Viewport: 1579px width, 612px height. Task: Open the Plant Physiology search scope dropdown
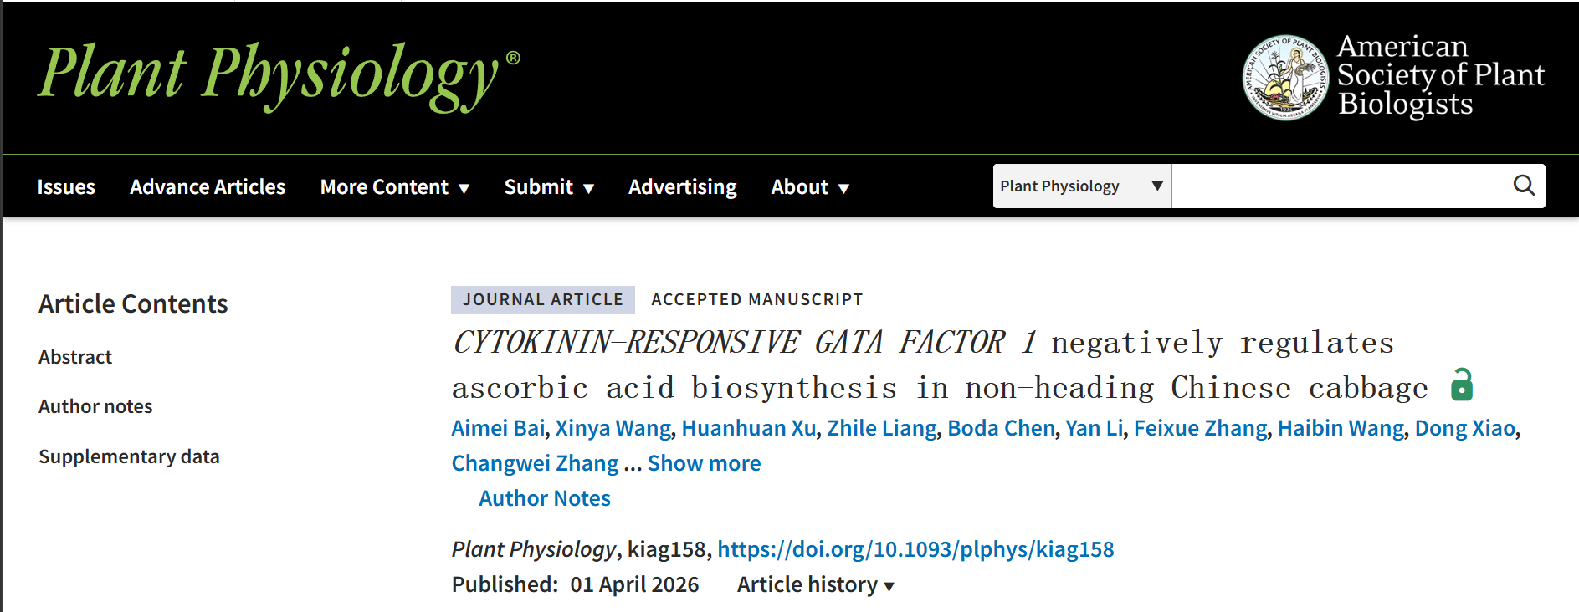click(x=1082, y=186)
